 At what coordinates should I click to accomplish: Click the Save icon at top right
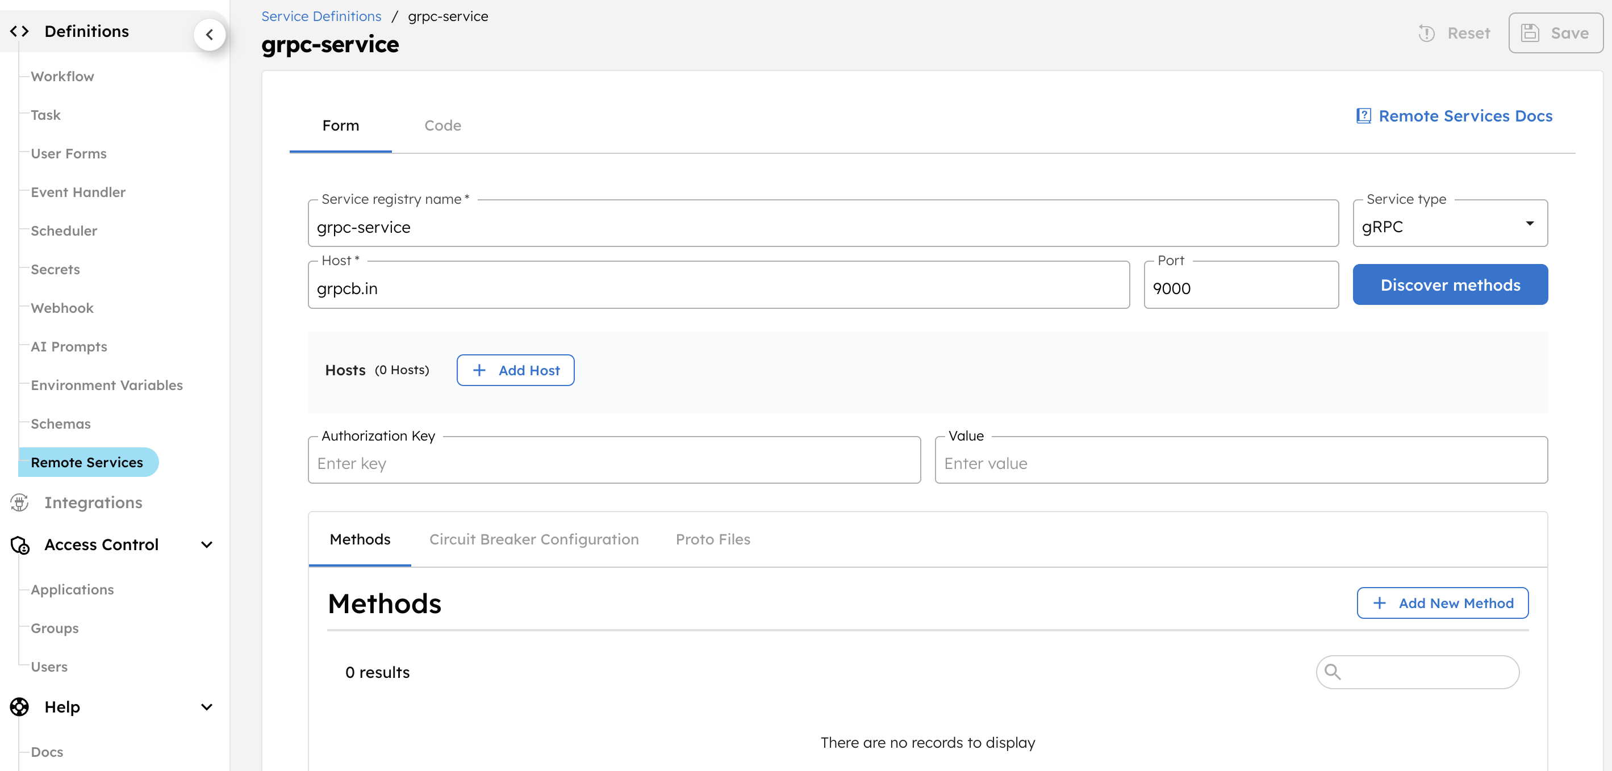pyautogui.click(x=1531, y=32)
